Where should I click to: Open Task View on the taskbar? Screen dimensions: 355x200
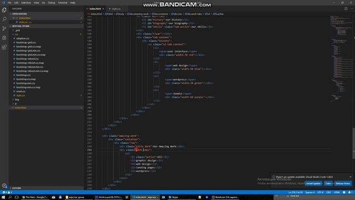[x=17, y=197]
